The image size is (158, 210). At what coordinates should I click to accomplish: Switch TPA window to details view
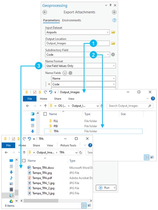(84, 205)
